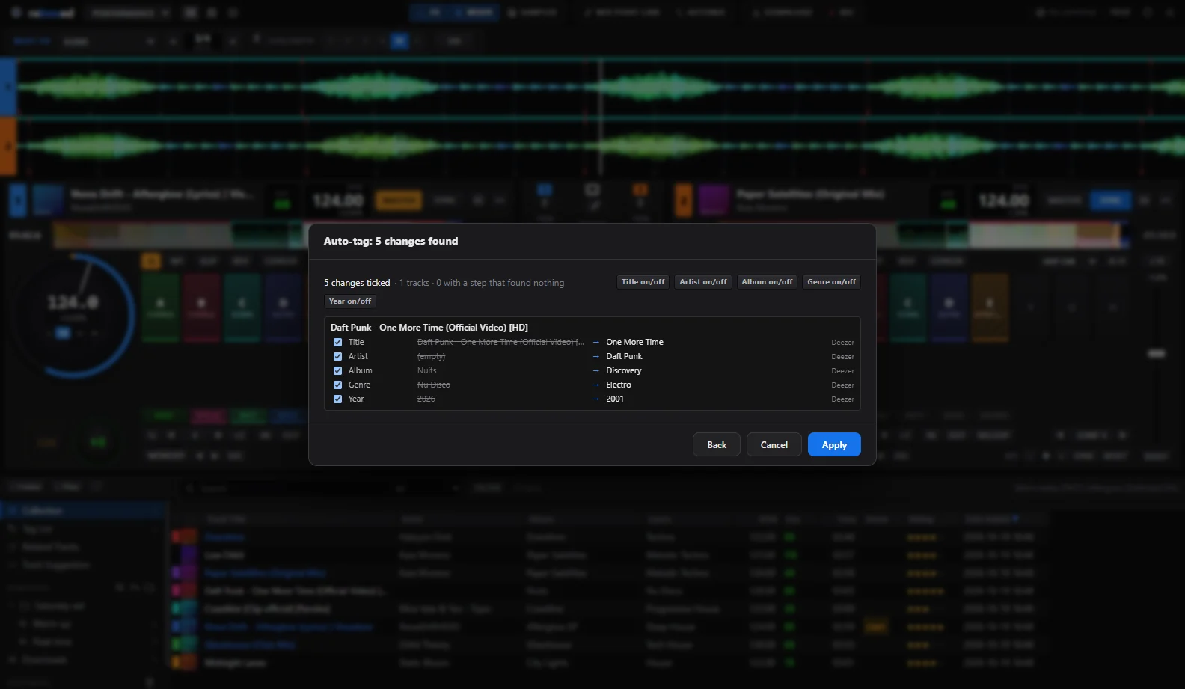Click the proposed year 2001
Image resolution: width=1185 pixels, height=689 pixels.
tap(614, 399)
